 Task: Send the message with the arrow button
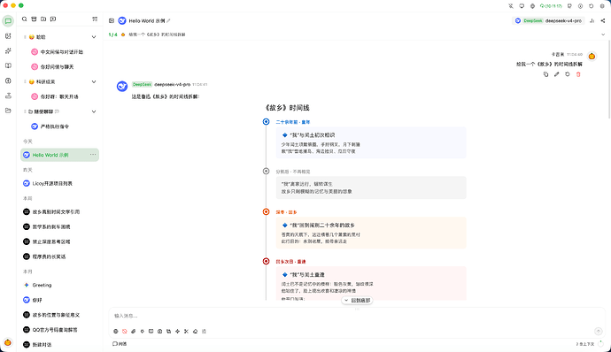pos(598,331)
